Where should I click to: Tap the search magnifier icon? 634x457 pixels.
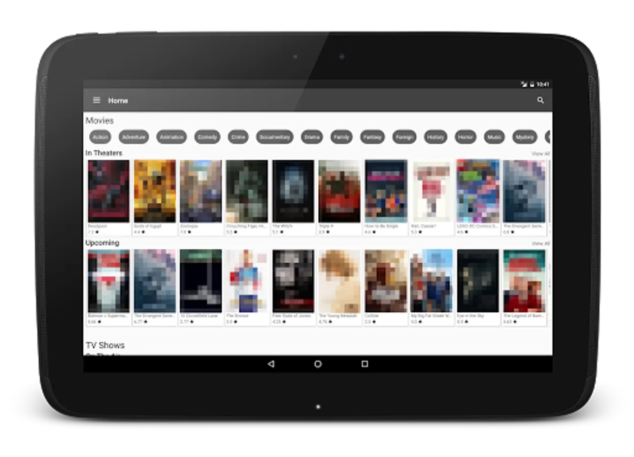click(x=541, y=100)
